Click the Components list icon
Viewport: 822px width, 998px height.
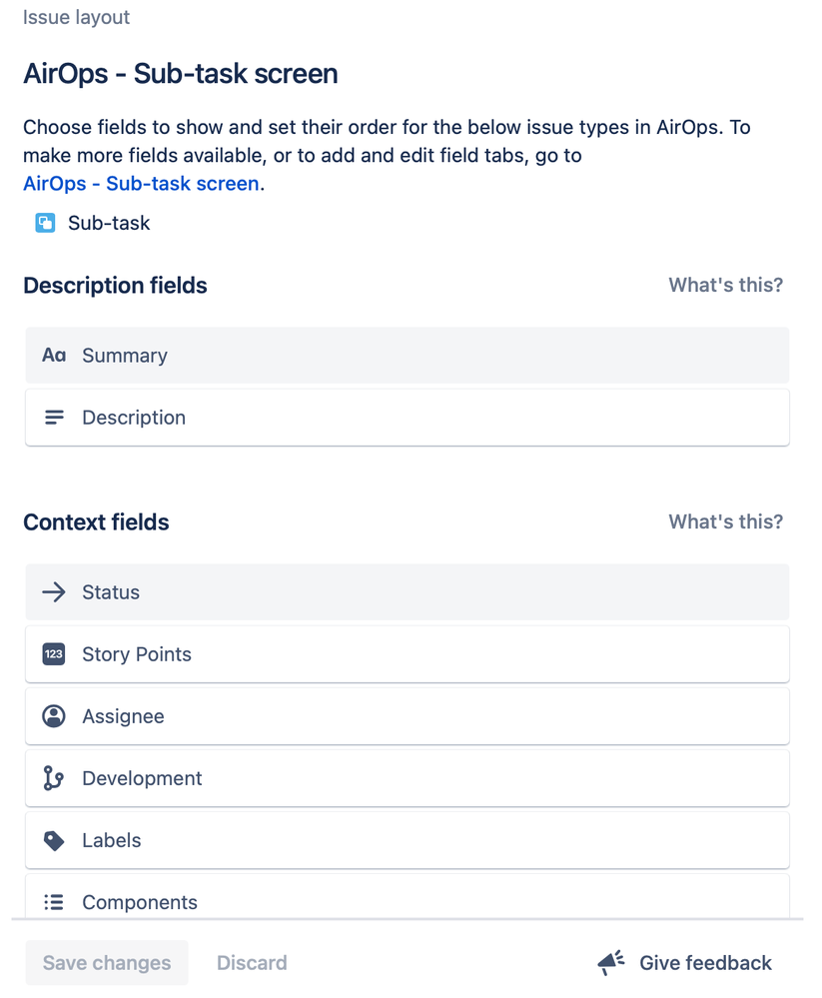[x=54, y=902]
